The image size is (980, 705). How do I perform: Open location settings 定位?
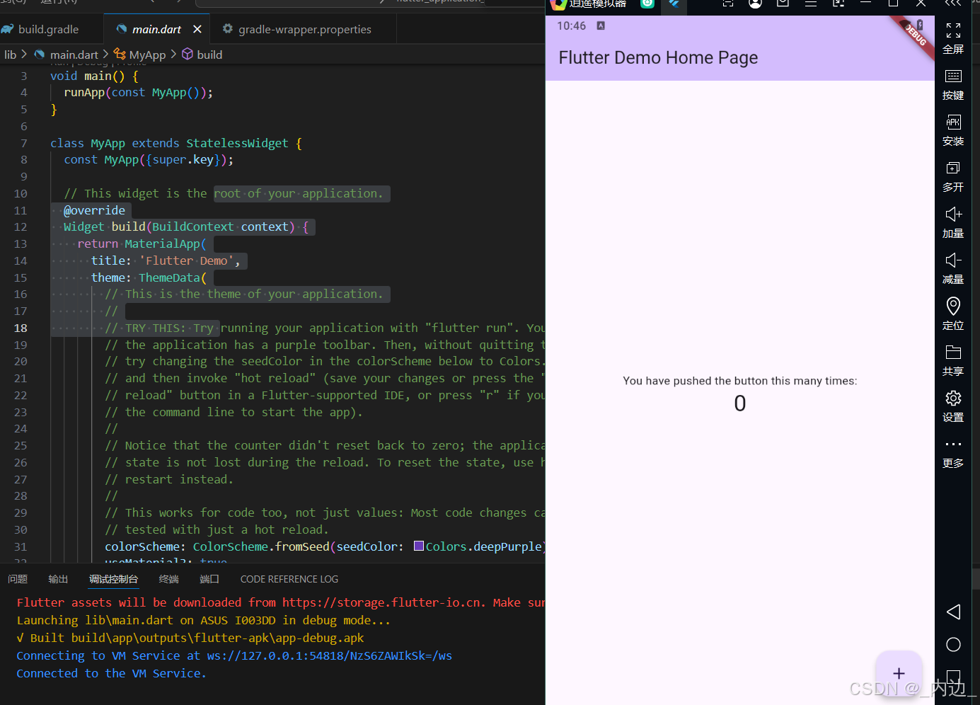953,306
